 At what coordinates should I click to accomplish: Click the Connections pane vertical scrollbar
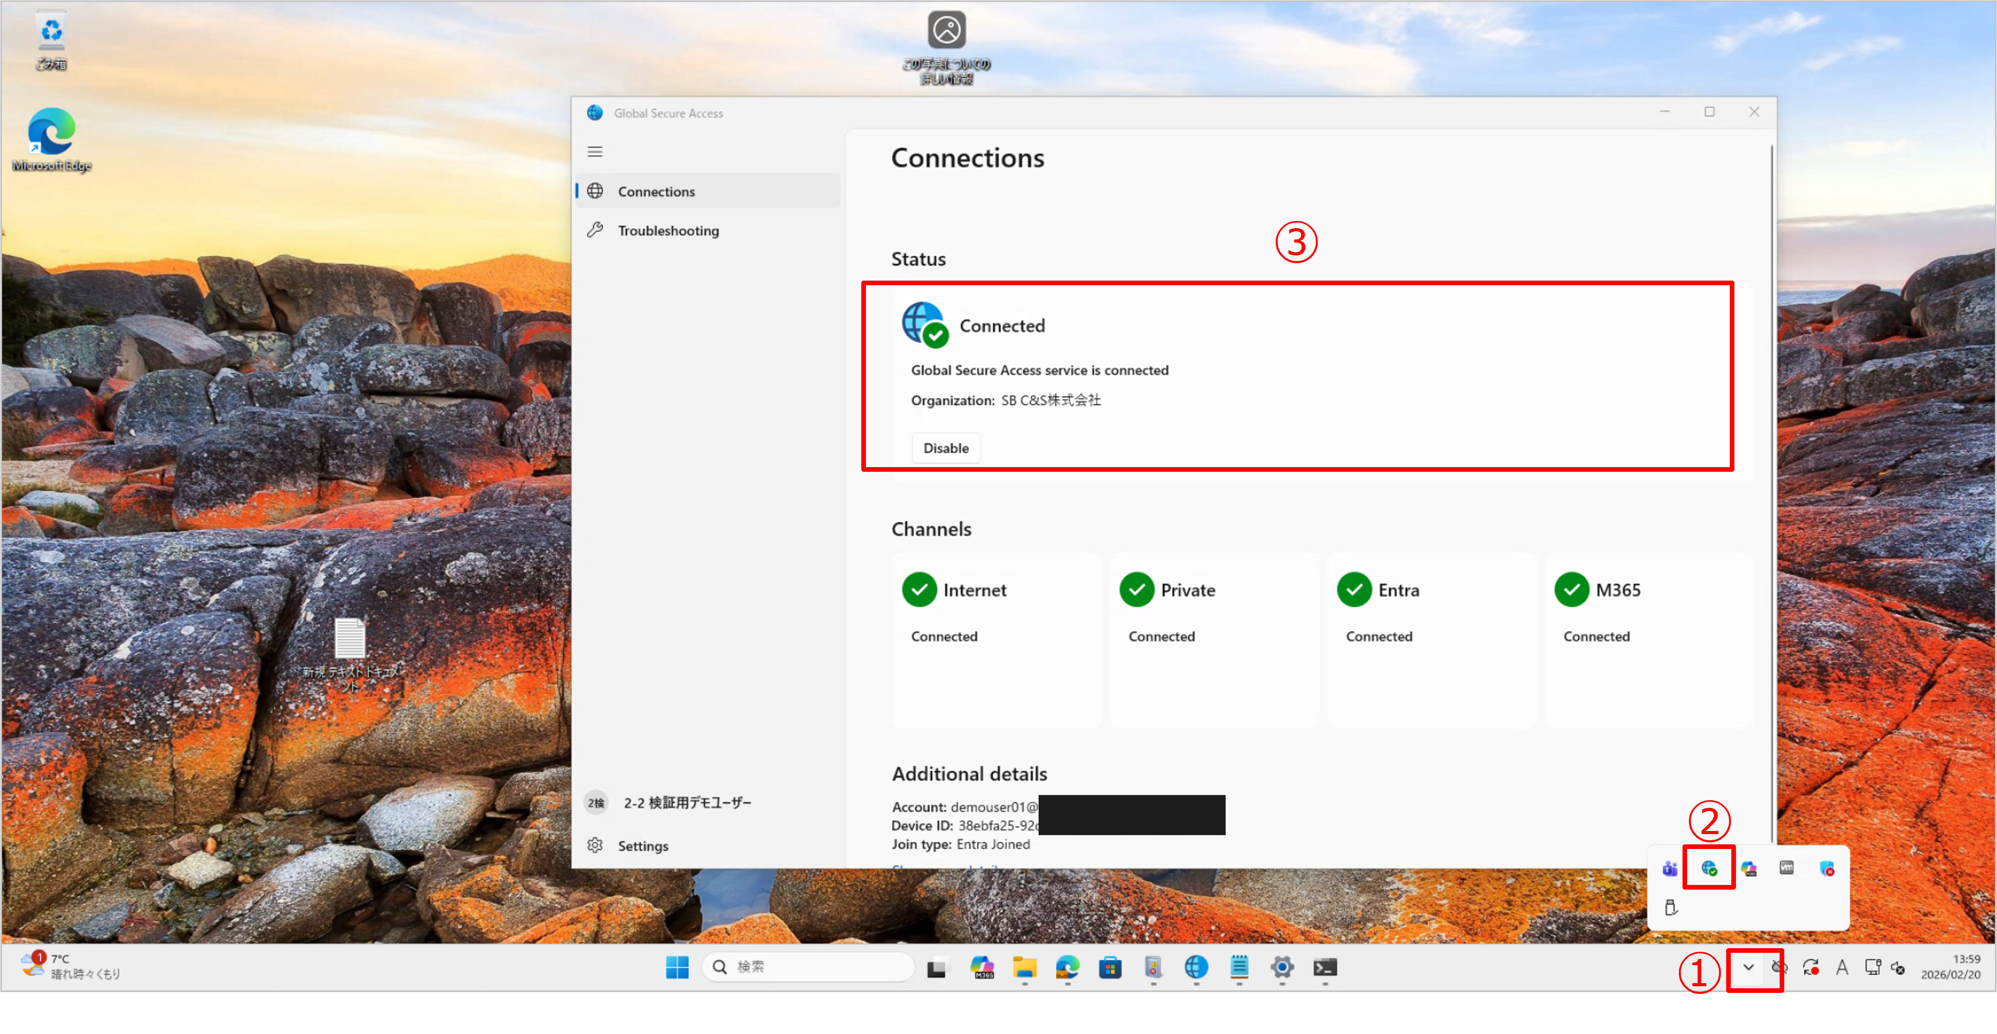pos(1771,496)
